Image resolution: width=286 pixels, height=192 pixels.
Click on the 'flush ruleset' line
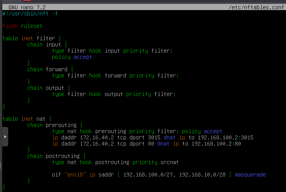tap(22, 26)
